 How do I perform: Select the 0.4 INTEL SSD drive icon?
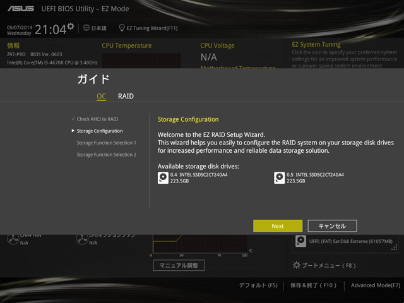click(163, 178)
